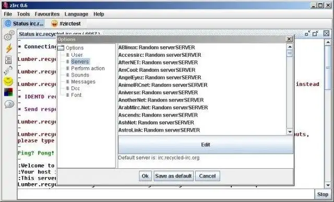Select Messages in the options tree
This screenshot has width=334, height=202.
click(83, 82)
